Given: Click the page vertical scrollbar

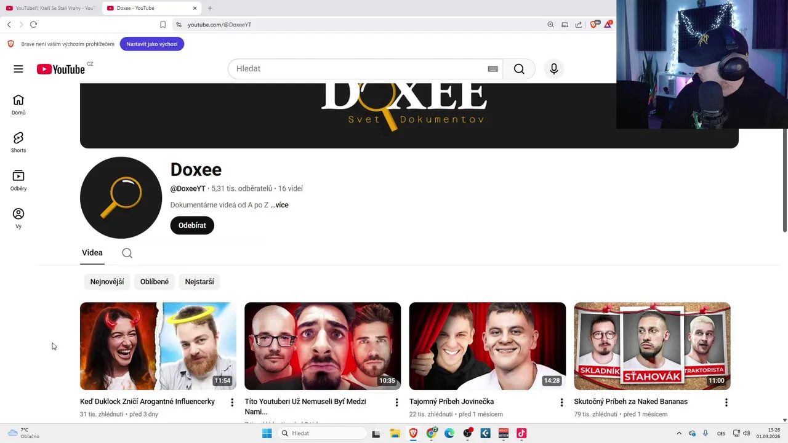Looking at the screenshot, I should (x=785, y=181).
